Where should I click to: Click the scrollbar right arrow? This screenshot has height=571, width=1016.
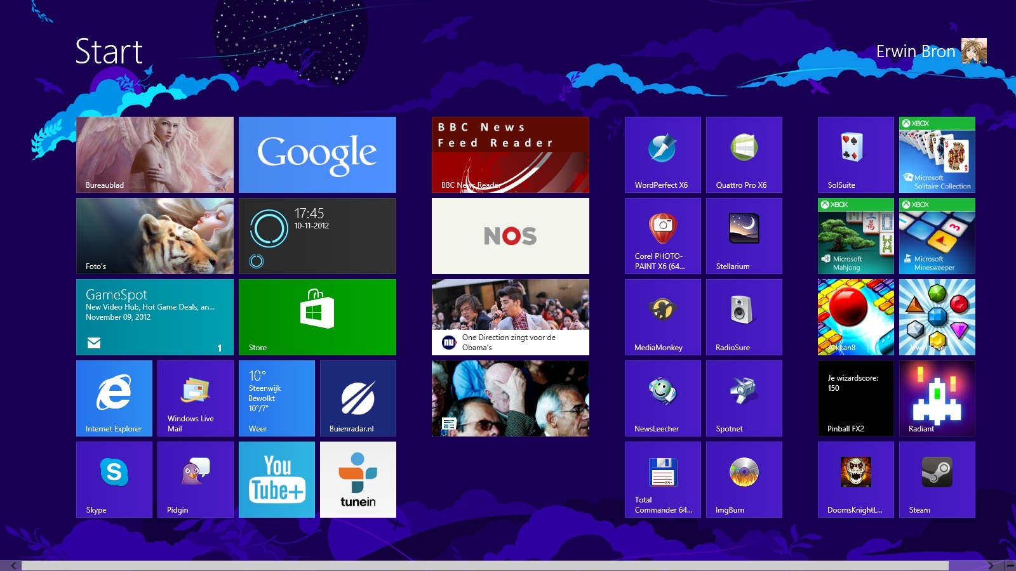tap(991, 565)
